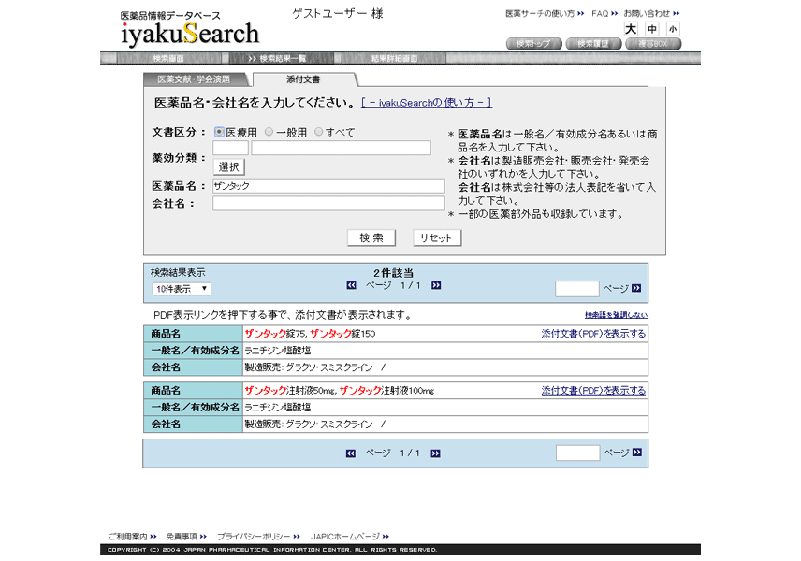The height and width of the screenshot is (561, 801).
Task: Open JAPICホームページ footer link
Action: [x=350, y=537]
